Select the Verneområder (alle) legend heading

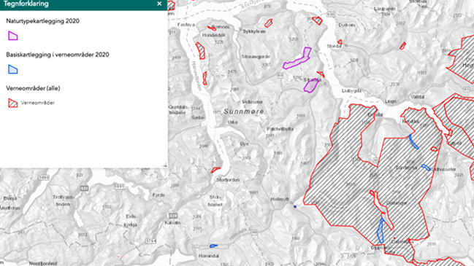(33, 88)
